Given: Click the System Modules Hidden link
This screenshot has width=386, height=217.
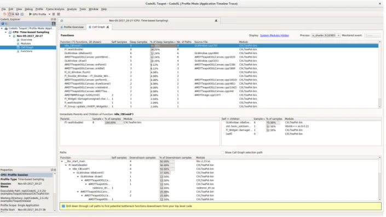Looking at the screenshot, I should (274, 36).
